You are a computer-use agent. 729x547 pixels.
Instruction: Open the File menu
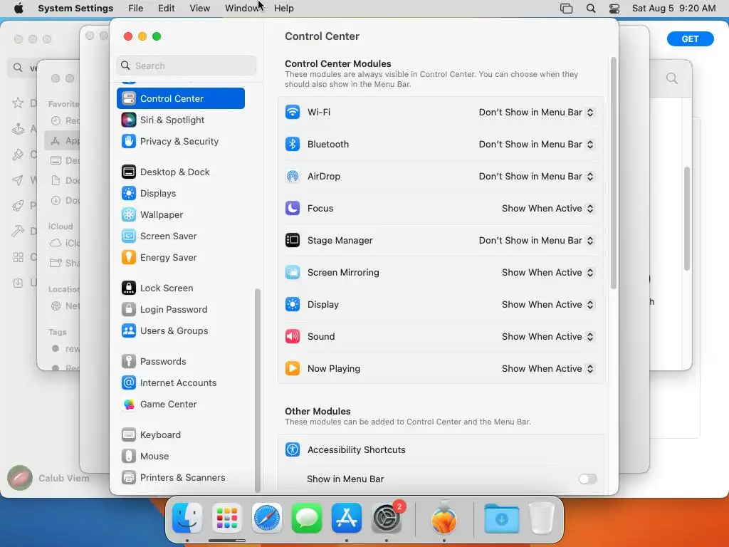click(x=136, y=9)
